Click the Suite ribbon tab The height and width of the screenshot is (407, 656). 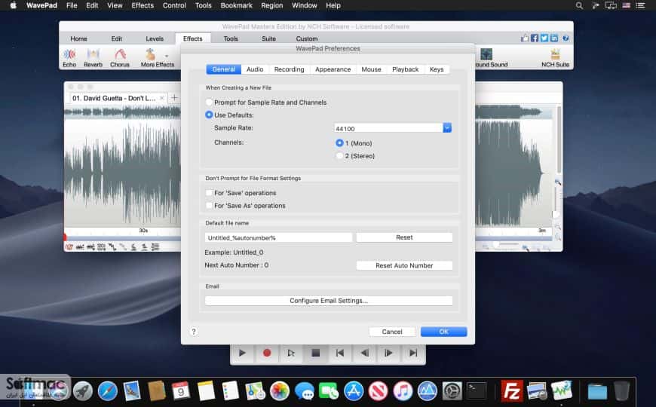pyautogui.click(x=268, y=38)
